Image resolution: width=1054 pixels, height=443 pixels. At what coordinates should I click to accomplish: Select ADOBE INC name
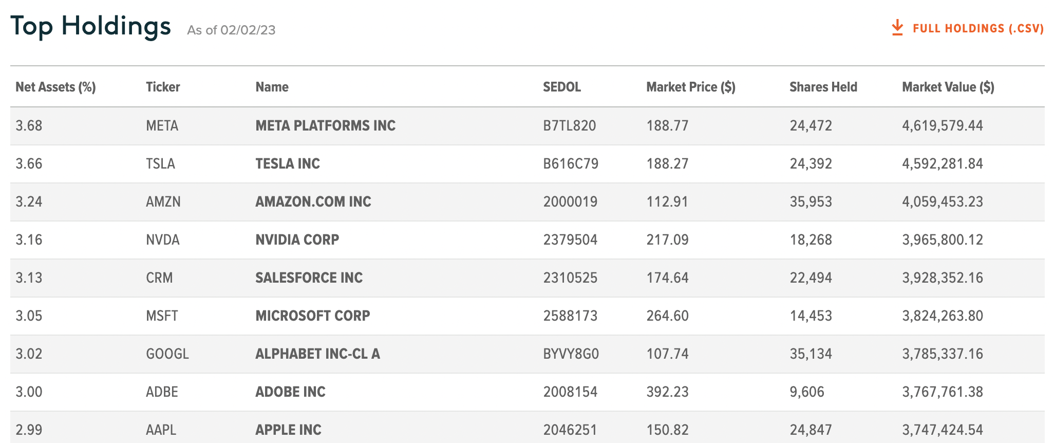coord(291,392)
